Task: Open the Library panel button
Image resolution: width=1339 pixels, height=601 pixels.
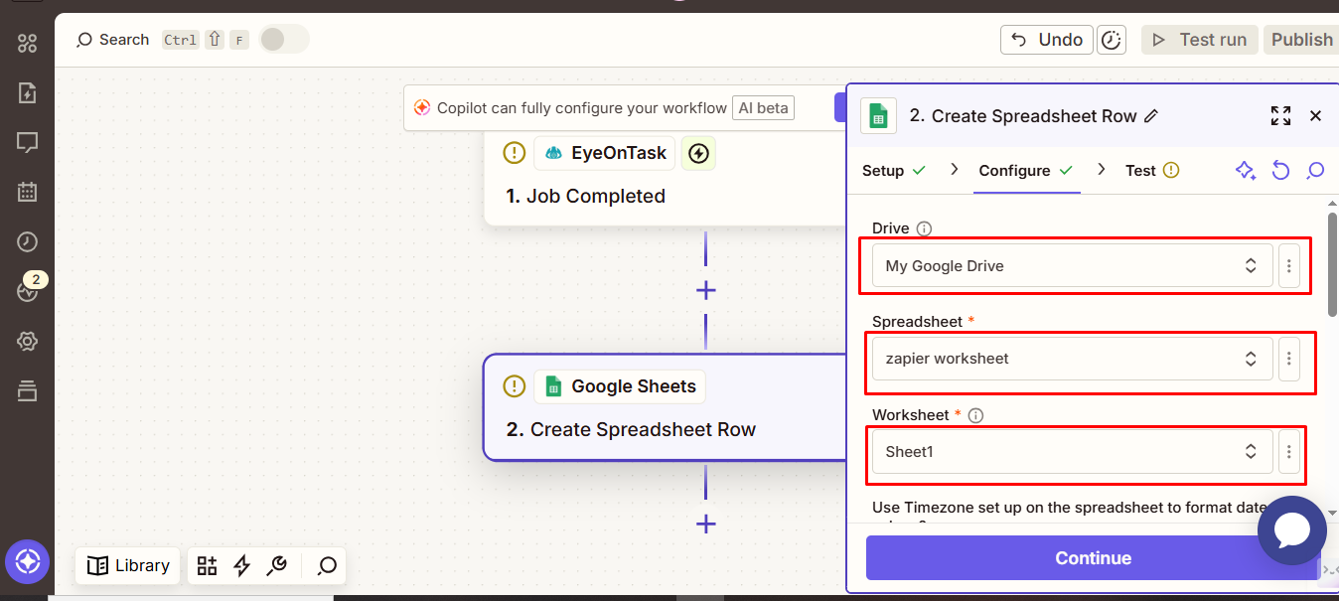Action: click(x=128, y=565)
